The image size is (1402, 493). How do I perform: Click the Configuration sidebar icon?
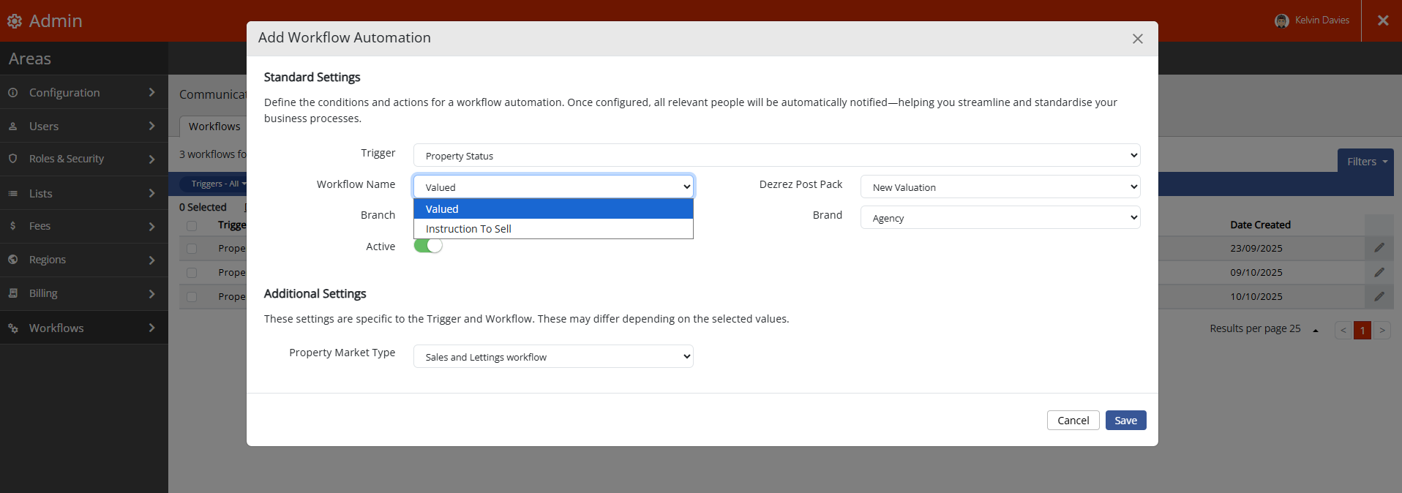point(13,93)
